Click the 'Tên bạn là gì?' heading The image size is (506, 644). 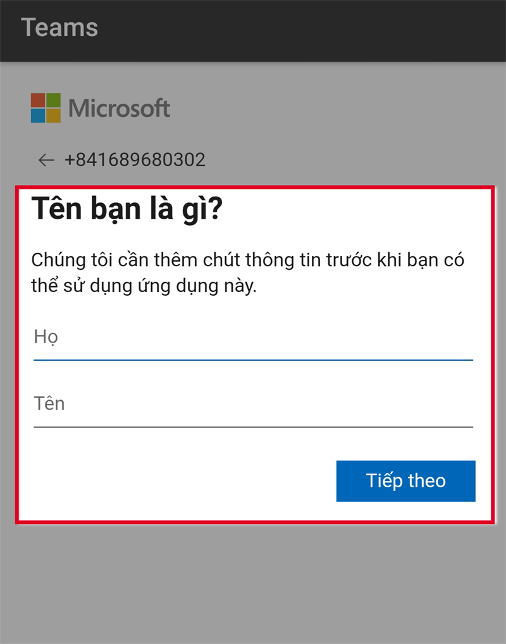126,209
